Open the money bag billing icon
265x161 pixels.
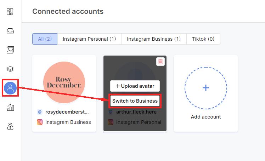point(10,126)
